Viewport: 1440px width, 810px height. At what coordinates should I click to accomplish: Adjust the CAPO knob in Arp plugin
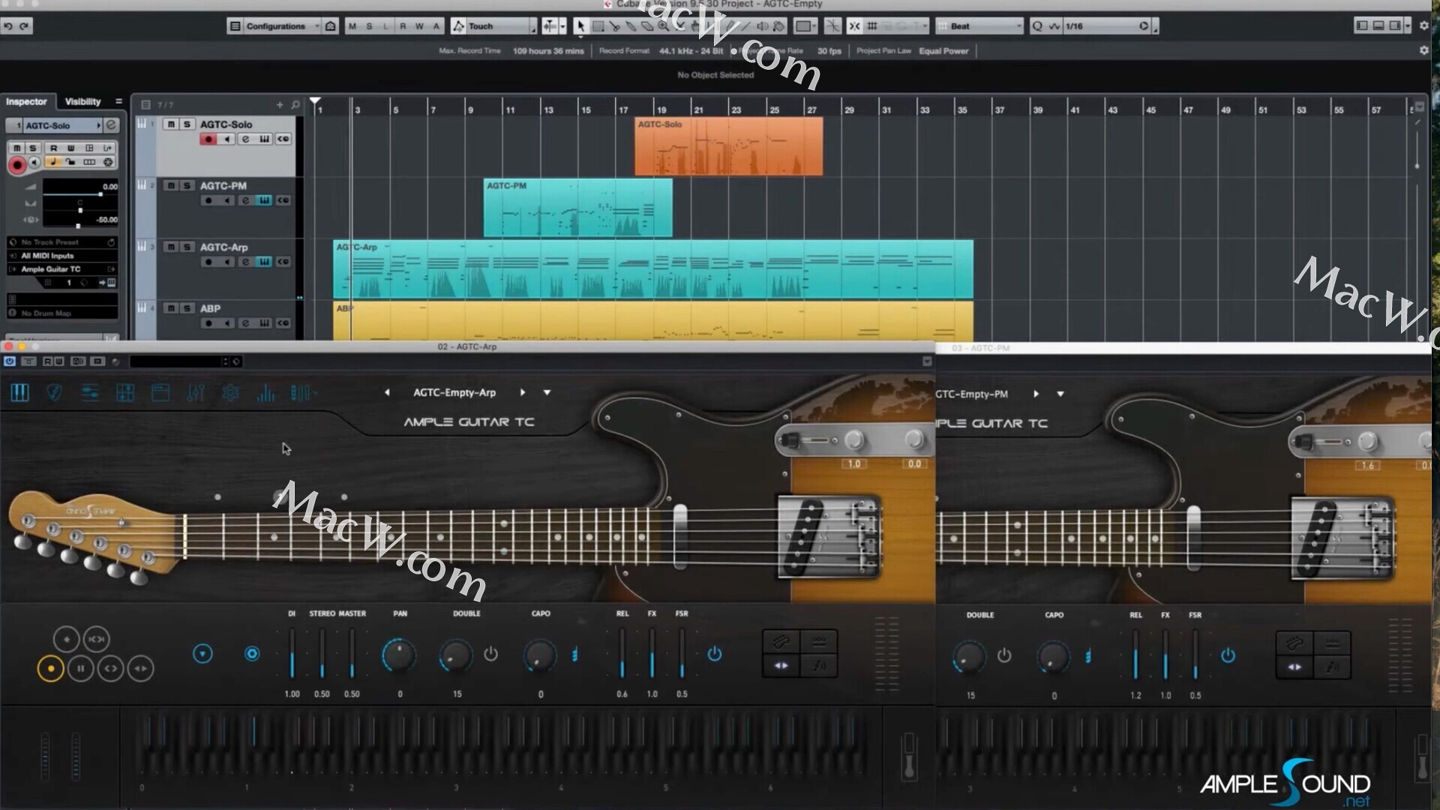[x=539, y=655]
